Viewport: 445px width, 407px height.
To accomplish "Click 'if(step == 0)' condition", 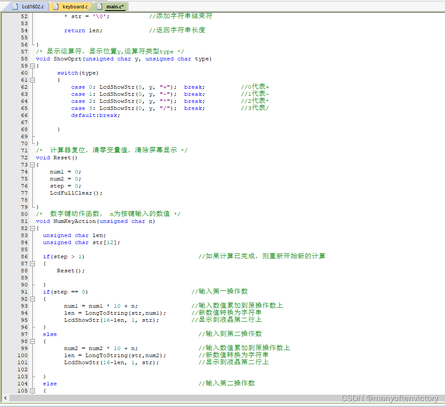I will click(x=65, y=292).
